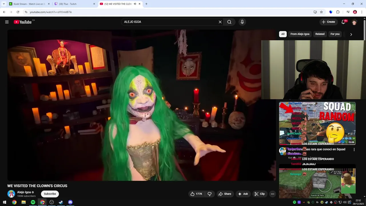The width and height of the screenshot is (366, 206).
Task: Select the Related filter chip
Action: (320, 34)
